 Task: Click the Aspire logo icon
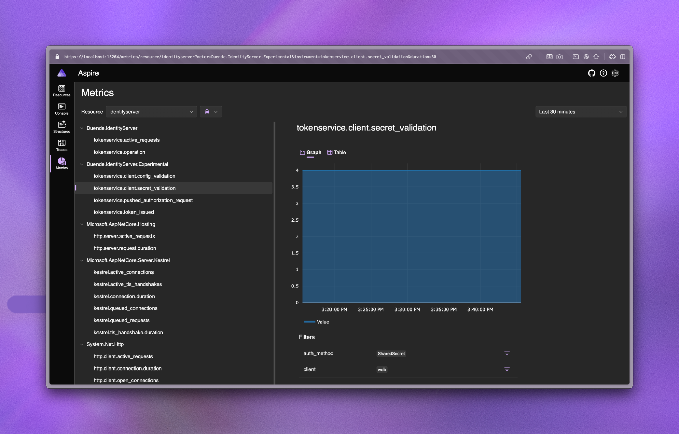click(61, 73)
